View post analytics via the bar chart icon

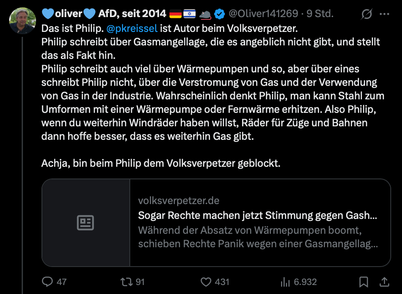285,282
